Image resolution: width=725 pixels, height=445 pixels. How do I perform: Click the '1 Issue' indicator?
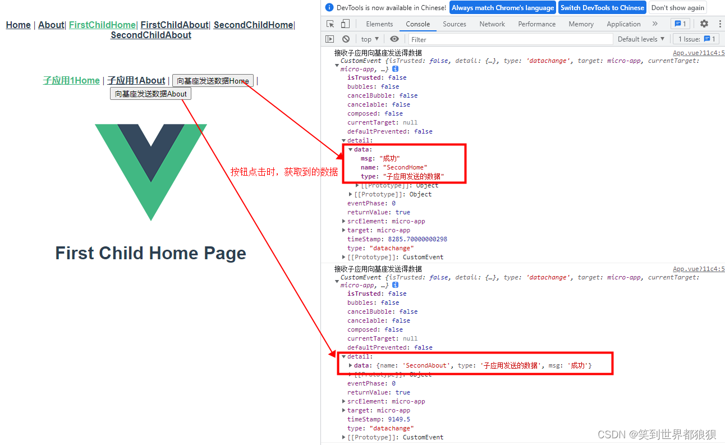pos(697,39)
